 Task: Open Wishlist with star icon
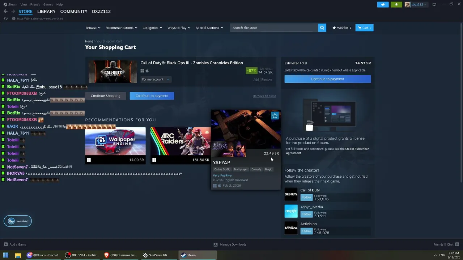(342, 28)
